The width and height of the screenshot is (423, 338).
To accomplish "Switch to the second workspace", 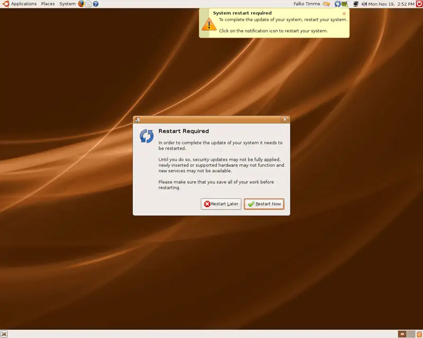I will click(x=410, y=334).
